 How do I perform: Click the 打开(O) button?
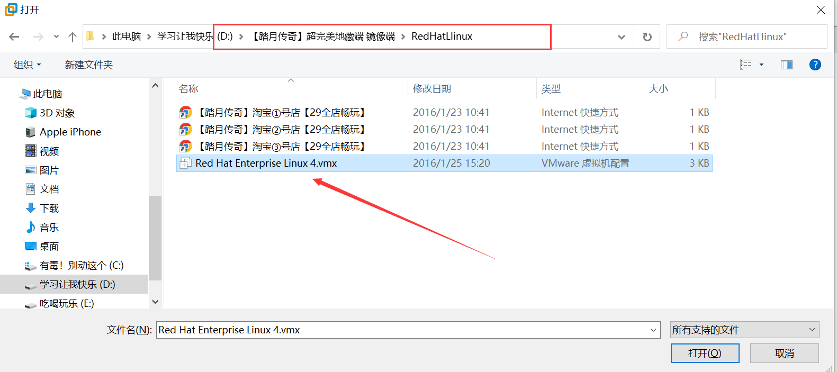[705, 353]
